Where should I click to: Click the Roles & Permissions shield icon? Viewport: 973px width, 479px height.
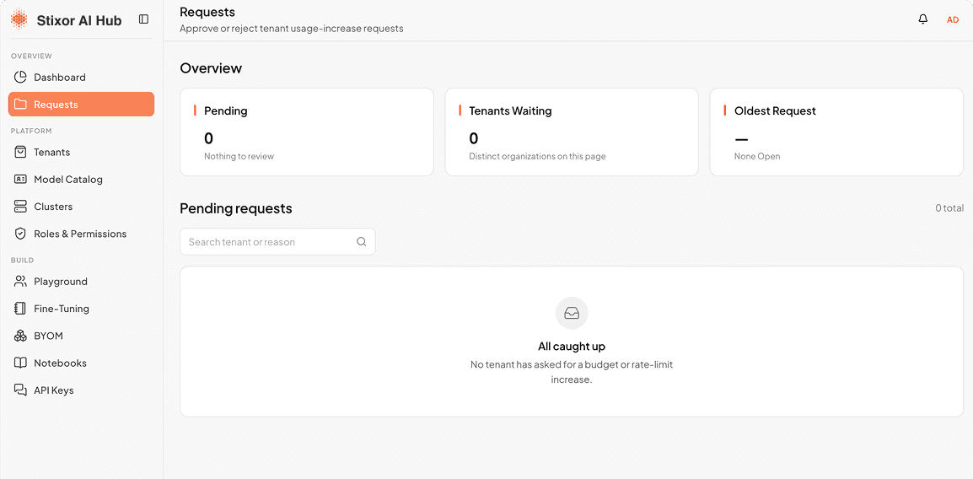point(20,234)
